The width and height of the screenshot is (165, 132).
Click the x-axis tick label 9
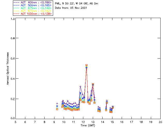(54, 122)
